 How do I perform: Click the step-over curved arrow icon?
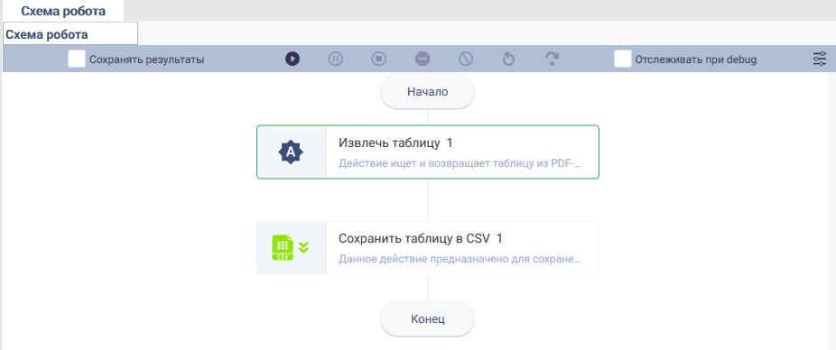tap(553, 59)
